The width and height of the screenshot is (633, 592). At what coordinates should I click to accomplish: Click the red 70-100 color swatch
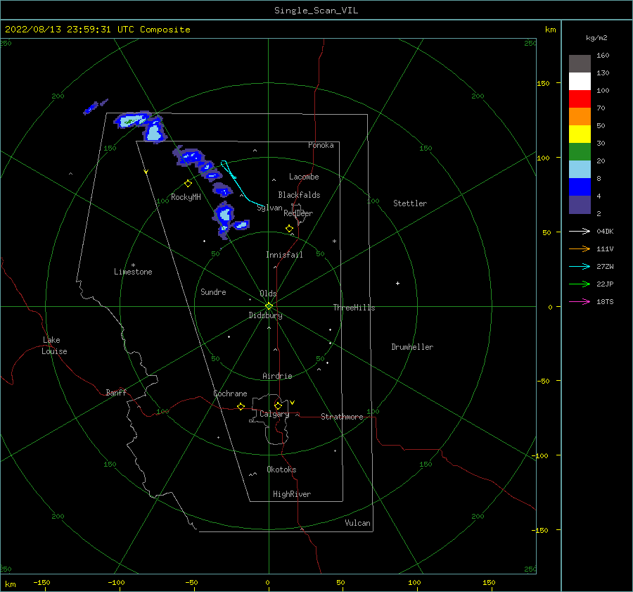[x=580, y=99]
